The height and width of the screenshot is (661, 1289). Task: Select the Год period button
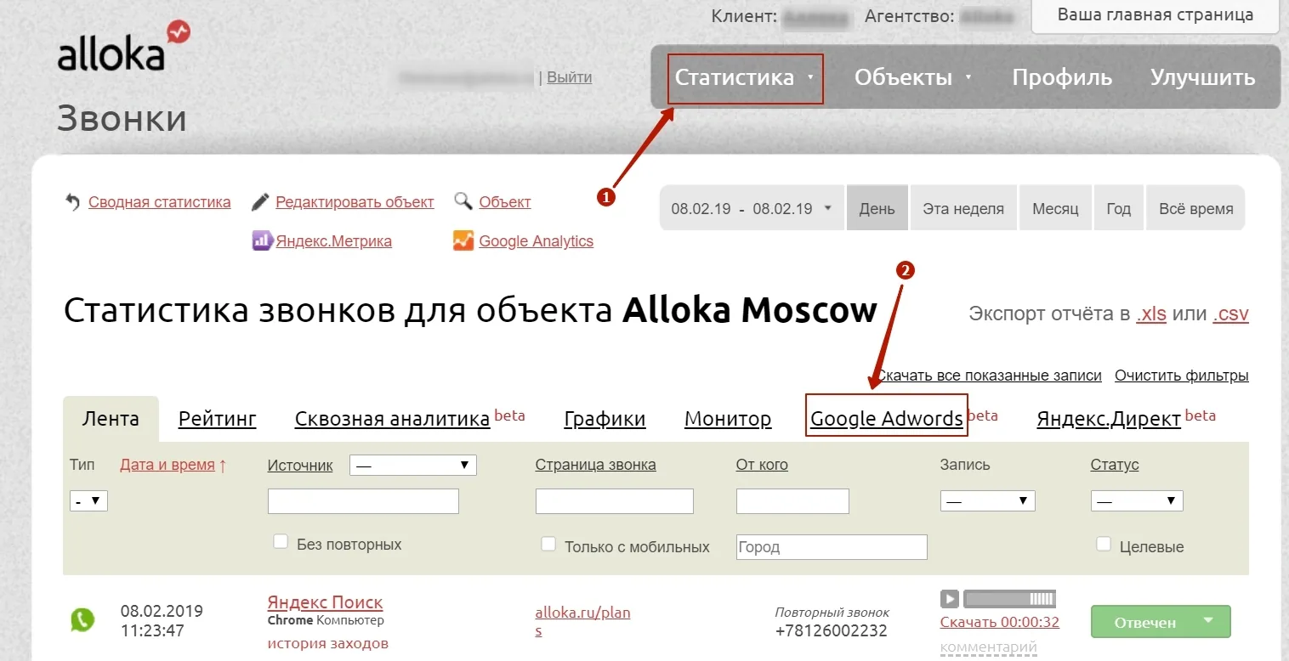pyautogui.click(x=1118, y=208)
